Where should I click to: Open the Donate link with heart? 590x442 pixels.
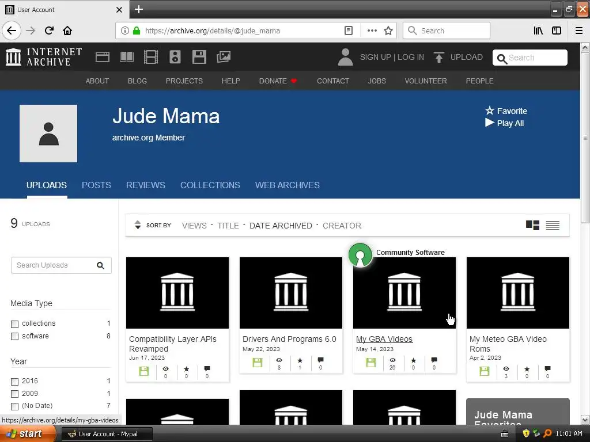[x=278, y=81]
